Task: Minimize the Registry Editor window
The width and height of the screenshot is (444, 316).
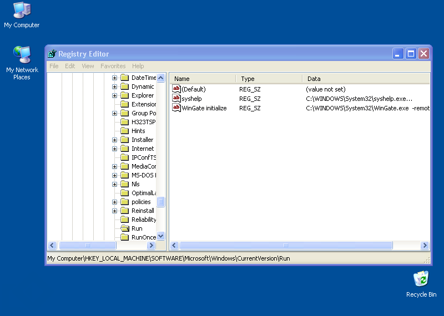Action: [x=397, y=53]
